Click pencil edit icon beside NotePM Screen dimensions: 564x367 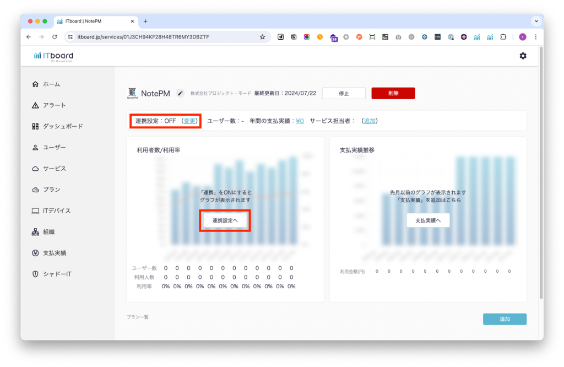point(180,93)
